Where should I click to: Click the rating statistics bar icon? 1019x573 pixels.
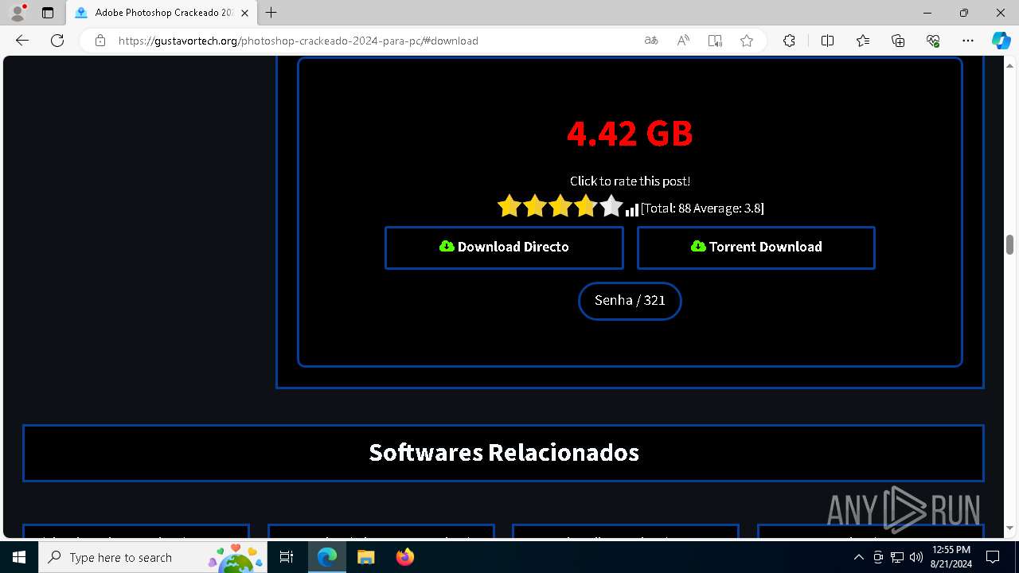click(x=632, y=209)
